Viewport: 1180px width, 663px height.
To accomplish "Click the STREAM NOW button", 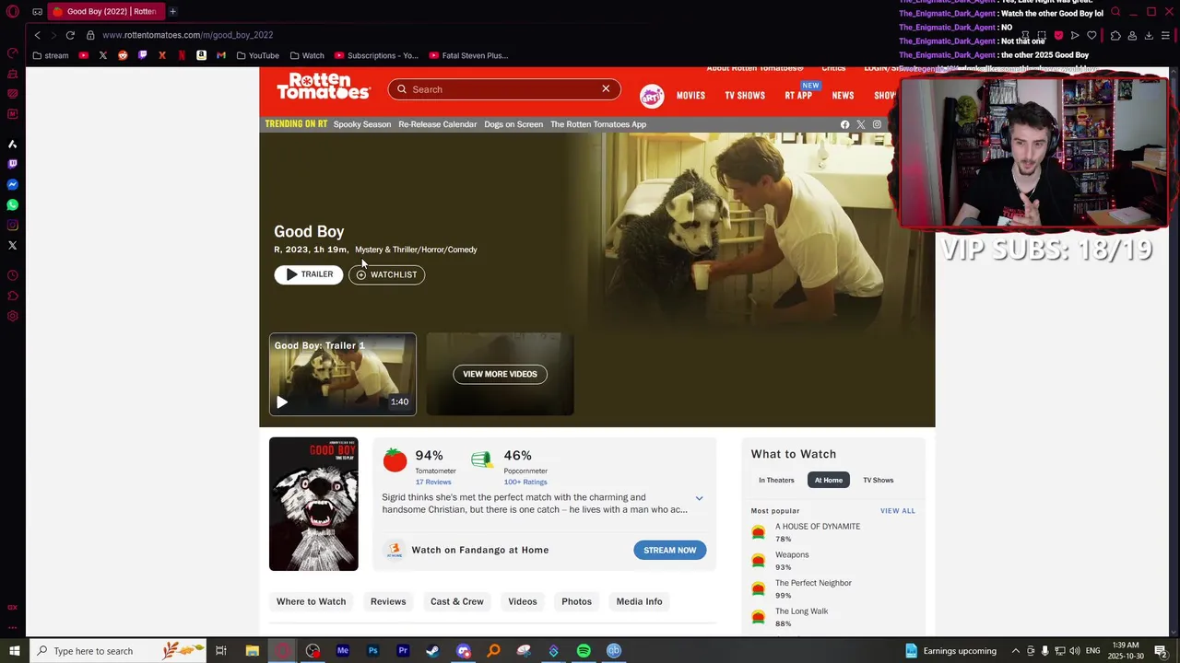I will pyautogui.click(x=670, y=550).
